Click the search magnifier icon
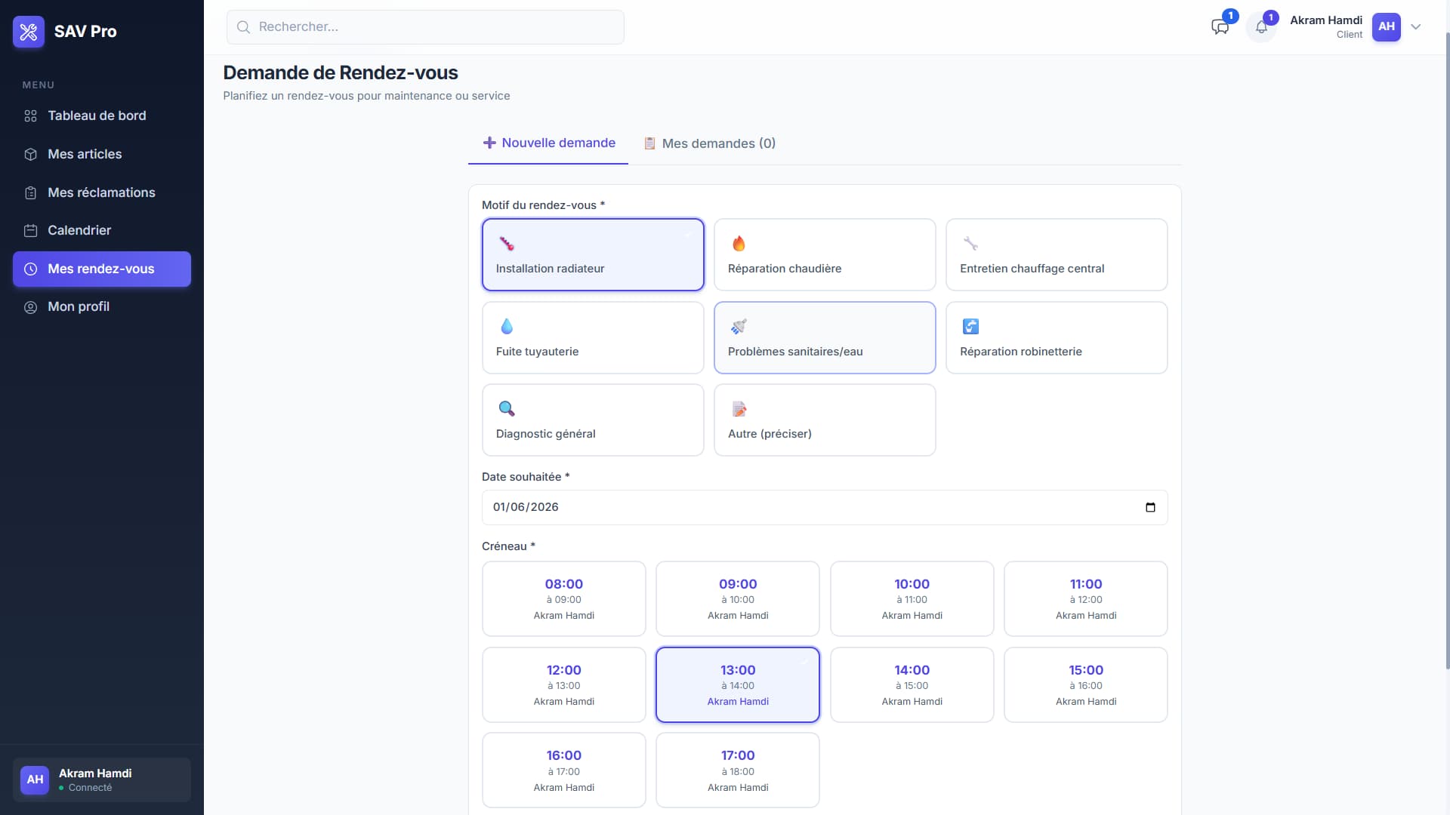Screen dimensions: 1450x815 click(x=243, y=27)
